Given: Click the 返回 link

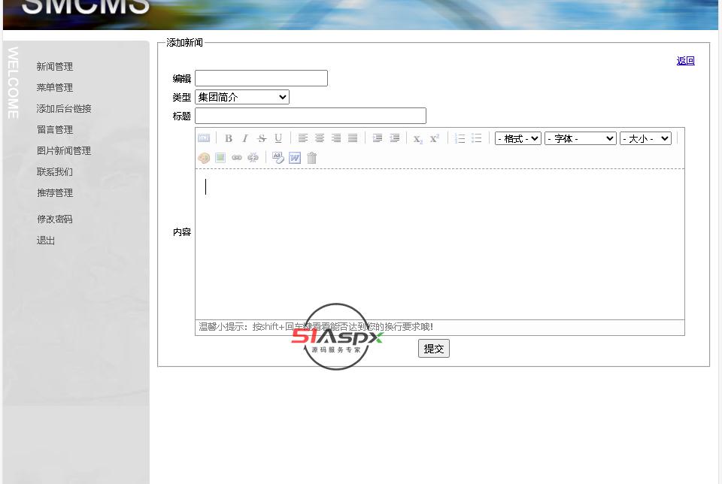Looking at the screenshot, I should (686, 61).
